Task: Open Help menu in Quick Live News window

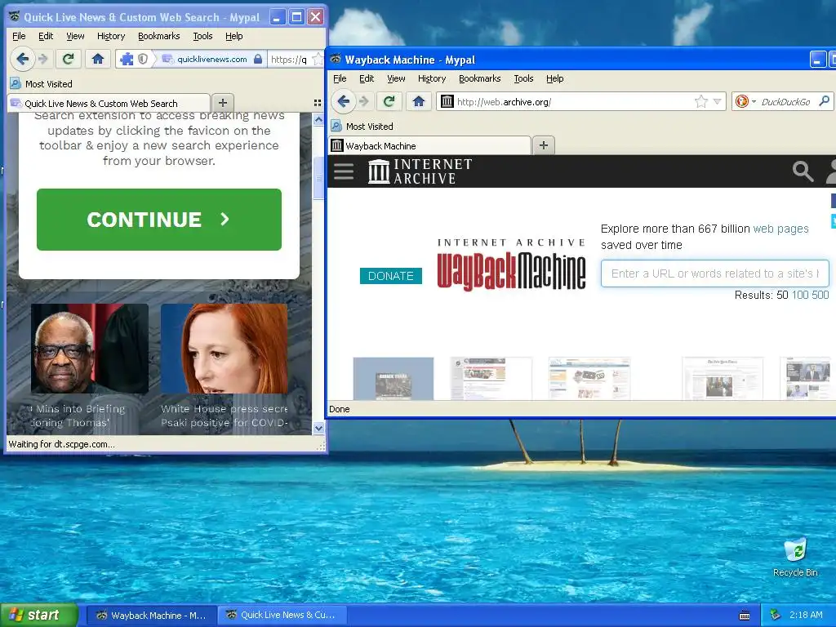Action: (234, 36)
